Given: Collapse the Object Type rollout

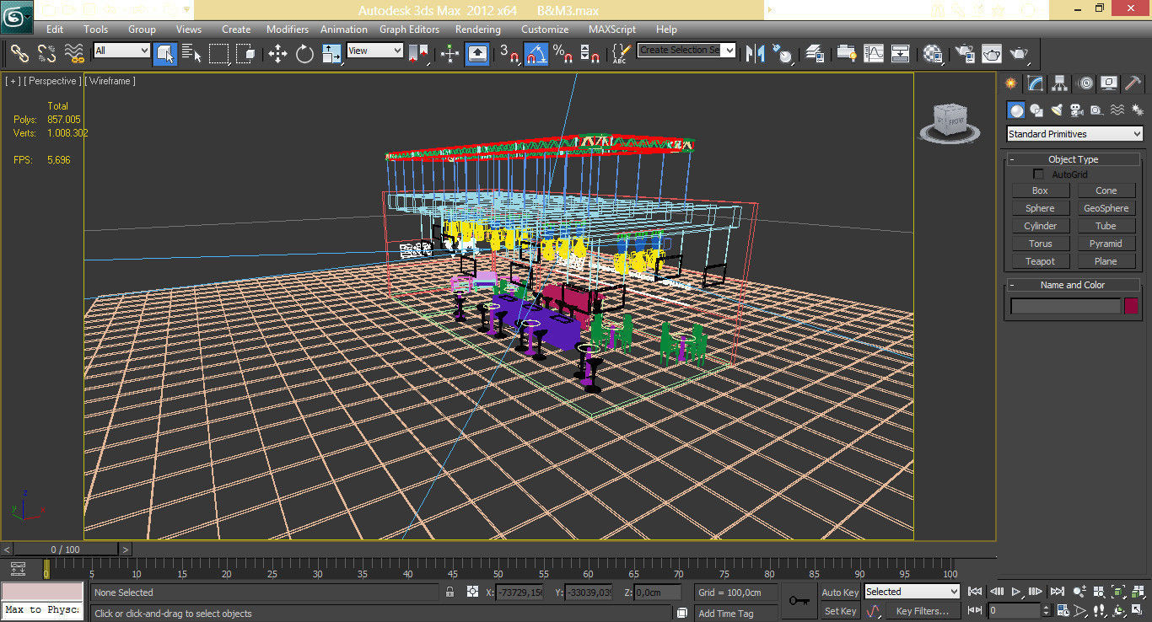Looking at the screenshot, I should tap(1073, 159).
